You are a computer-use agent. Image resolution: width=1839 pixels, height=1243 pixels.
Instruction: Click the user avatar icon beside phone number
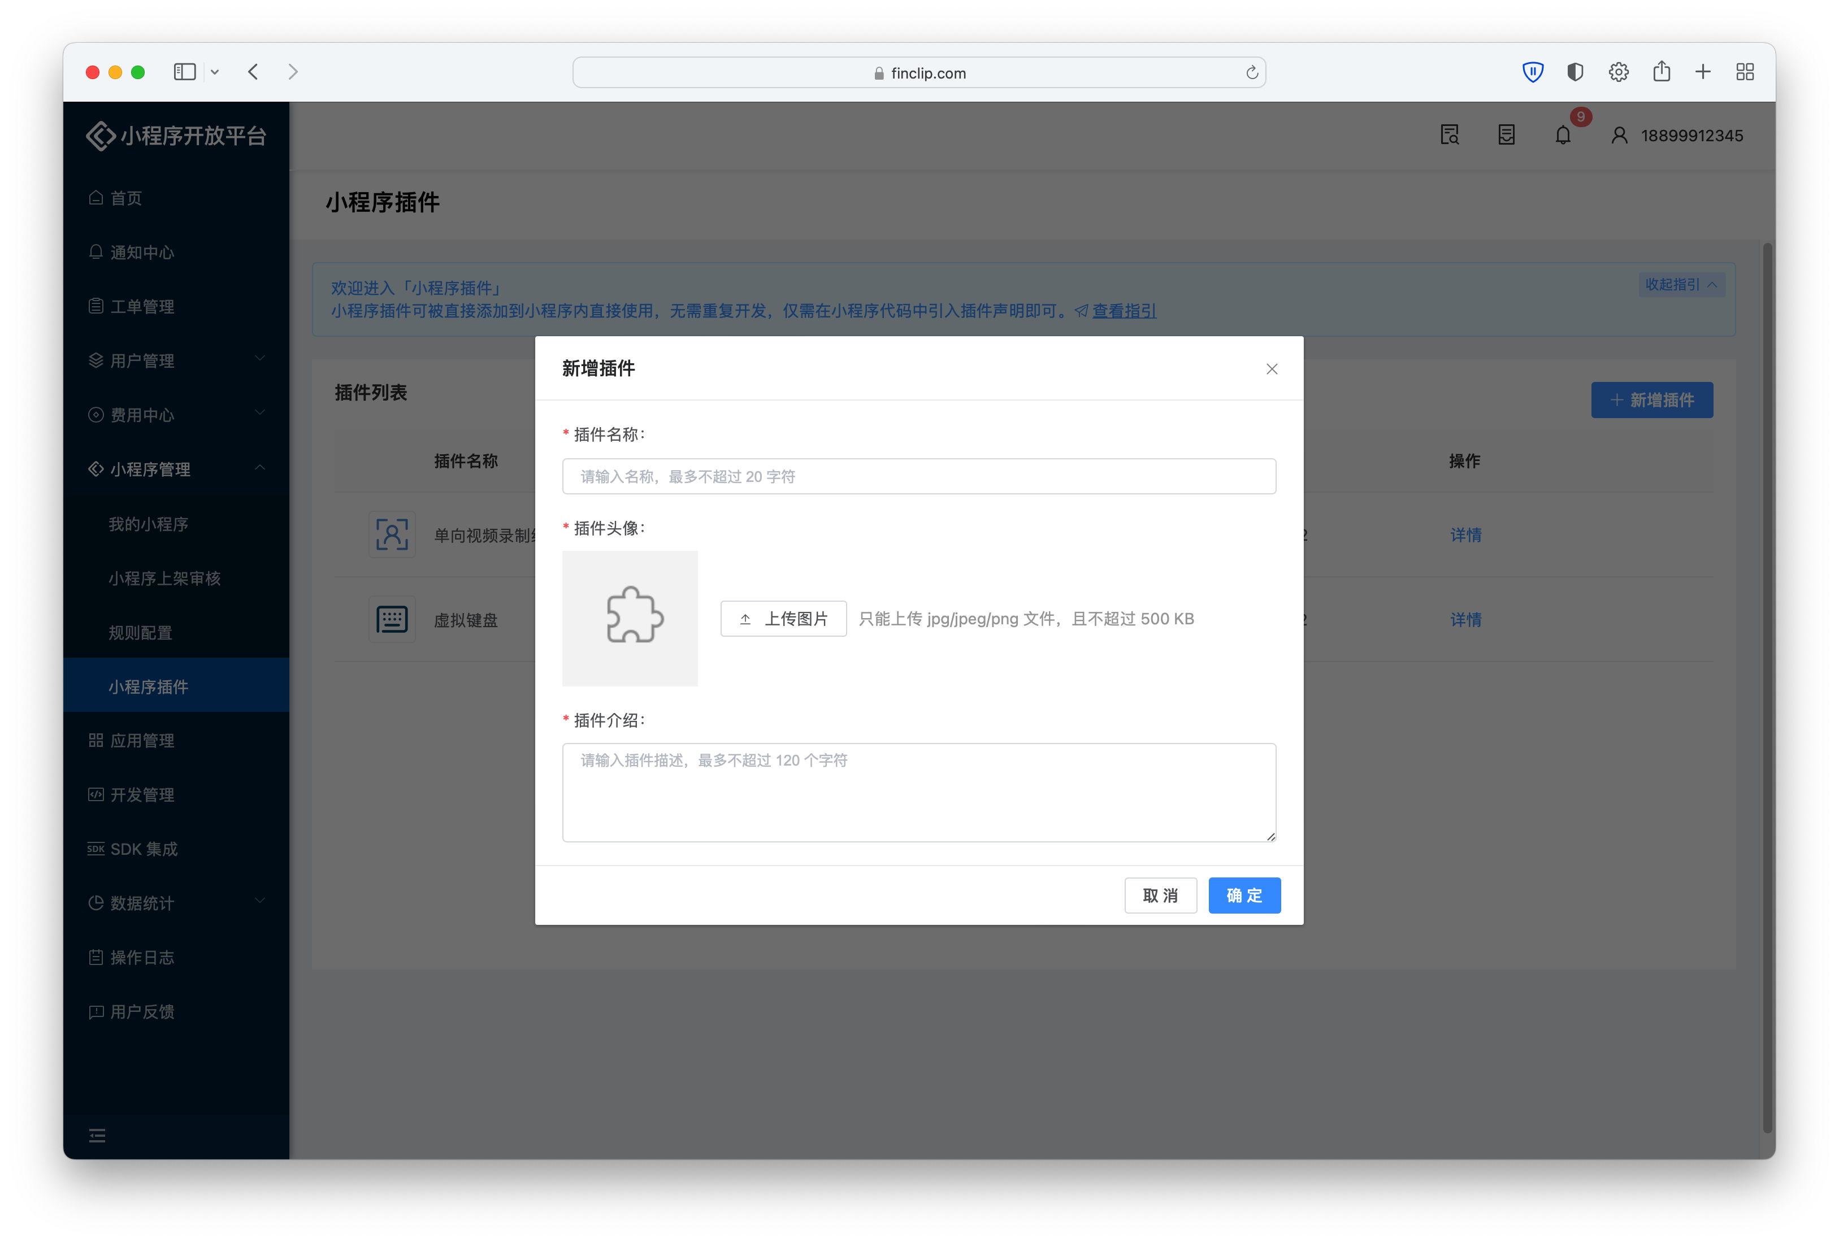pos(1619,135)
